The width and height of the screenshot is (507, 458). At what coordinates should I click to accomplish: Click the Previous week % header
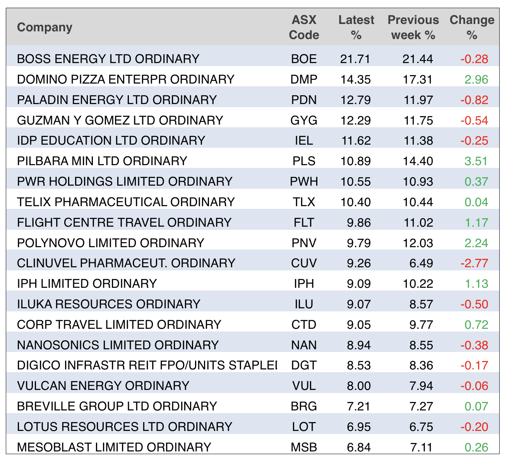413,27
